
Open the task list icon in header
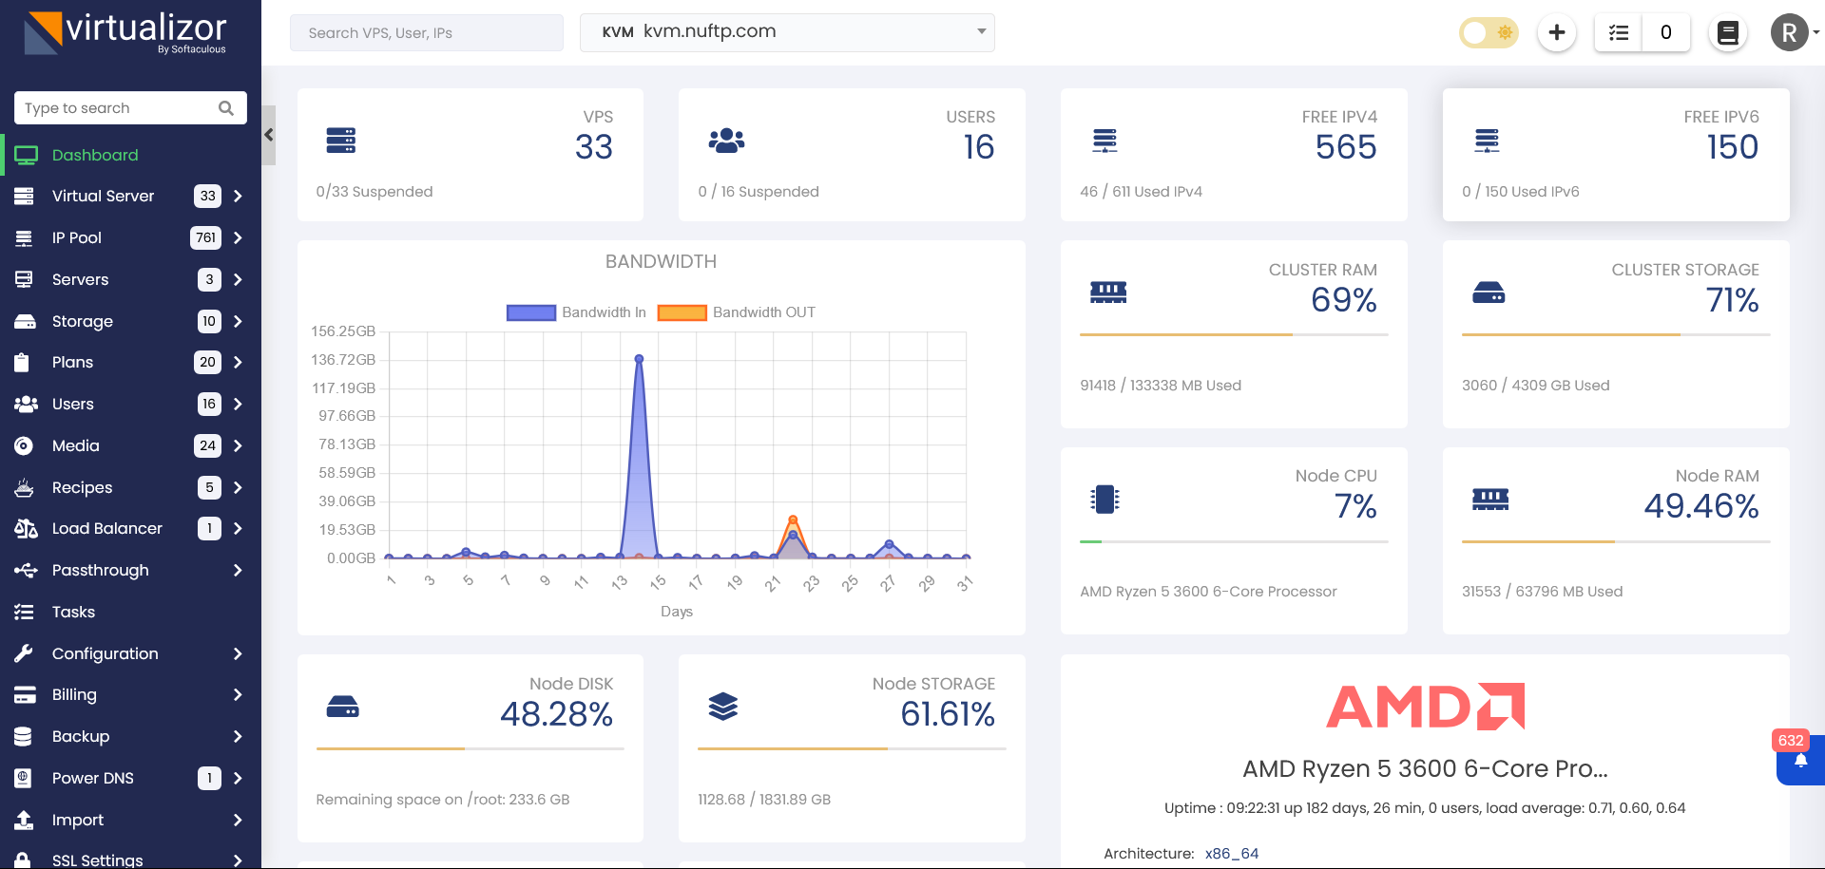pyautogui.click(x=1619, y=33)
